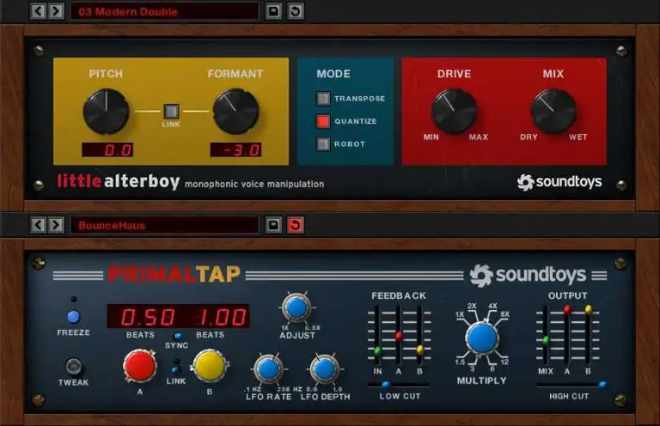Click the Adjust knob
This screenshot has width=660, height=426.
coord(296,307)
